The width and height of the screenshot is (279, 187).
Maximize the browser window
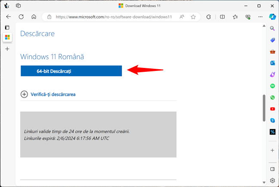[x=259, y=6]
